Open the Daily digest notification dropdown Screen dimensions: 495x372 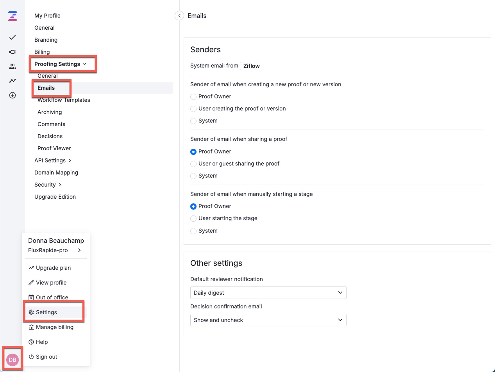click(x=268, y=293)
